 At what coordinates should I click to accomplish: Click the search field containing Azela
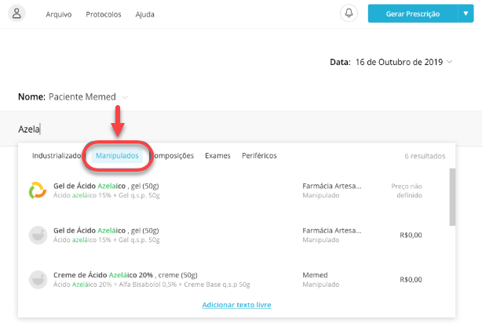[241, 129]
